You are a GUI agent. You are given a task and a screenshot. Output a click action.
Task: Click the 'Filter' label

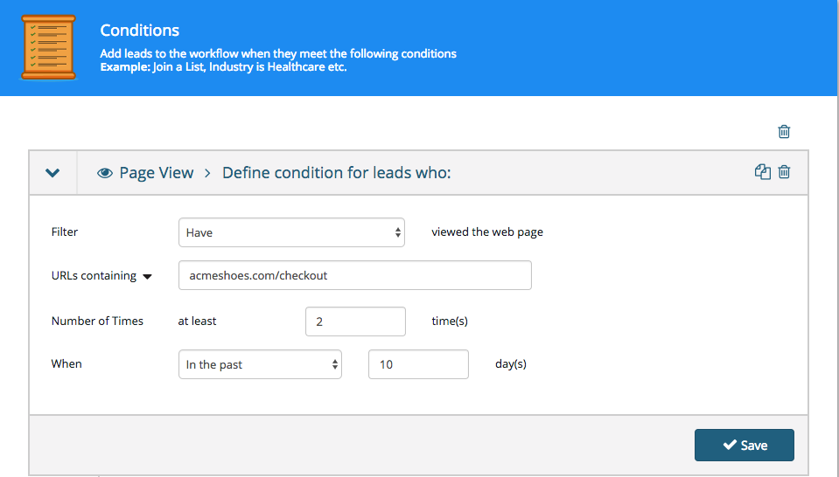pos(65,232)
